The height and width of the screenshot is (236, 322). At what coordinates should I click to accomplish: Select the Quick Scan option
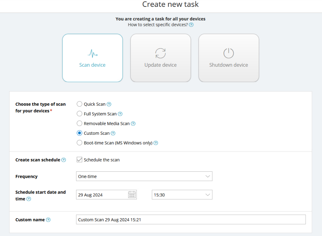79,104
